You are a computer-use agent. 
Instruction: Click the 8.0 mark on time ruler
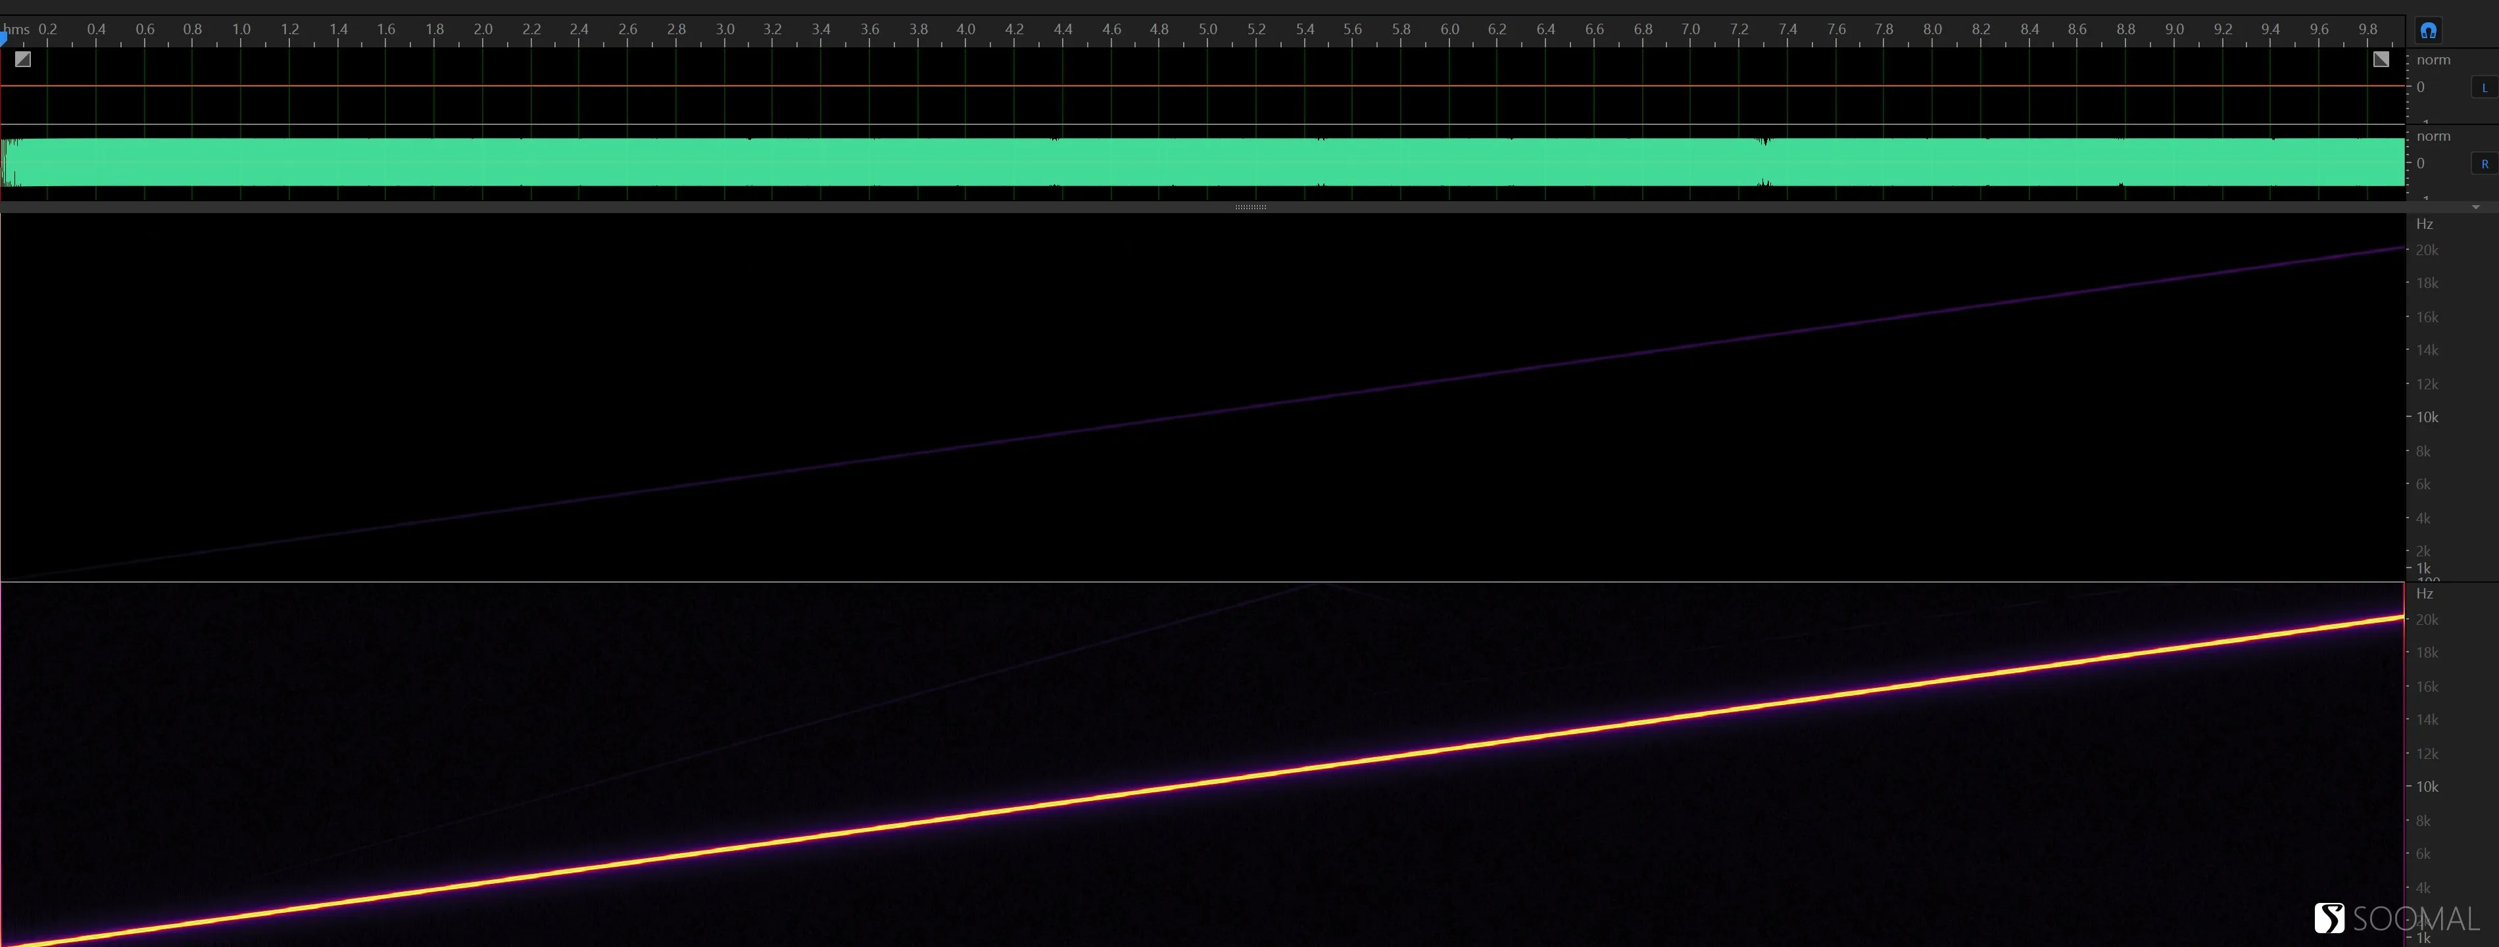[x=1933, y=29]
